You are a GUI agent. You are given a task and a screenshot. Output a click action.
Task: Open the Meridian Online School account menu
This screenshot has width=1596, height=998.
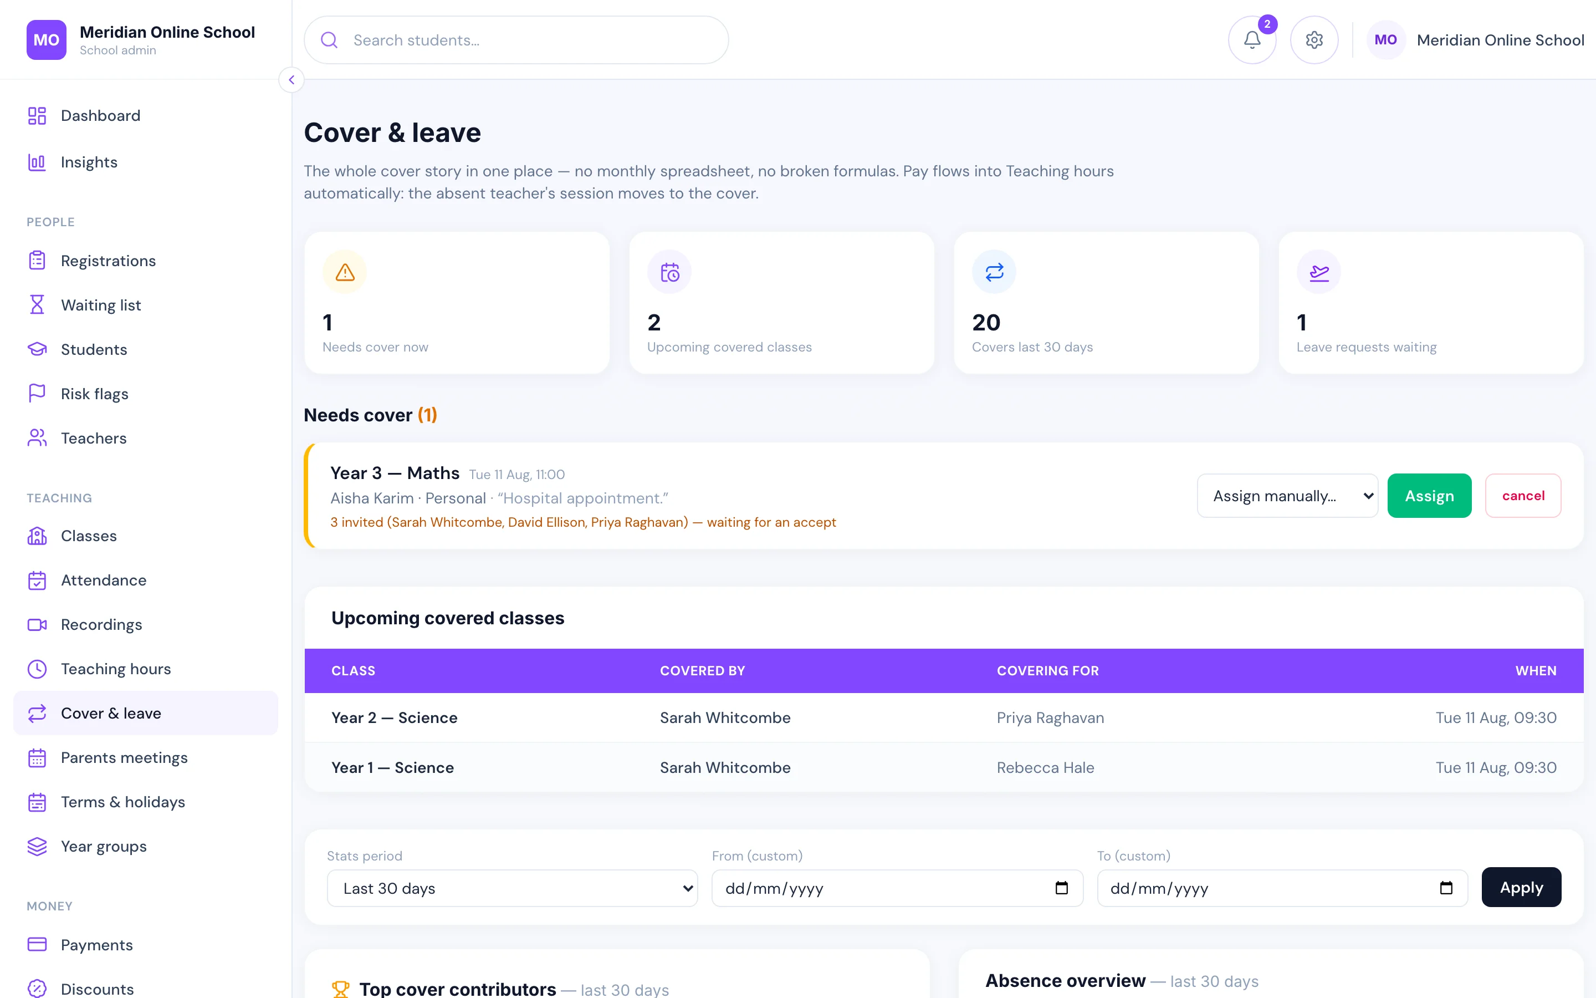1476,40
